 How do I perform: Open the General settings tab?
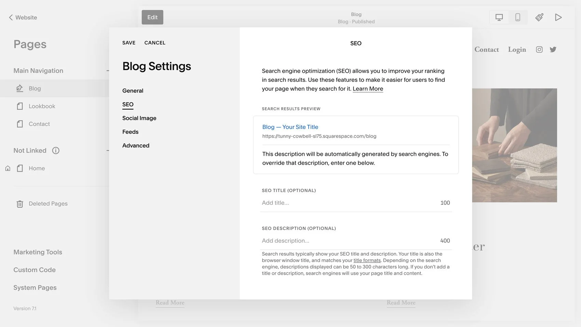coord(133,91)
